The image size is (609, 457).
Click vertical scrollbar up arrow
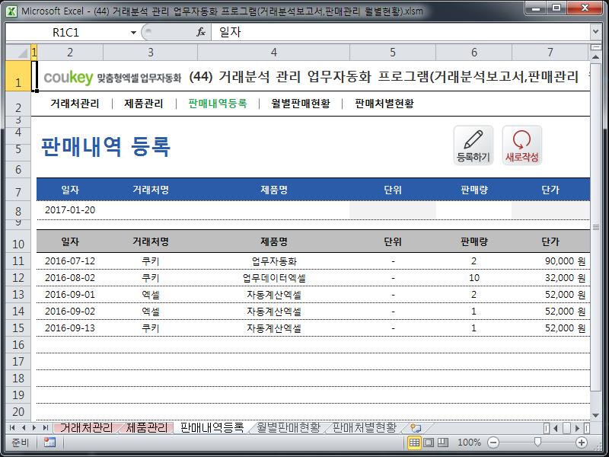click(x=596, y=56)
